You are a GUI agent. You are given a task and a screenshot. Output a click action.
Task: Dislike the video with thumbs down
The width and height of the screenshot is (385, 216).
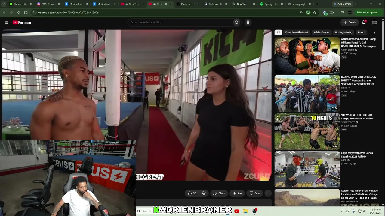[204, 193]
